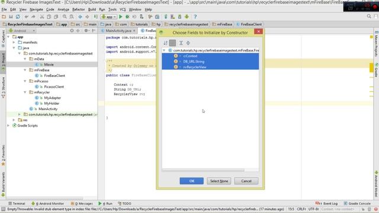Click the Attach debugger icon
This screenshot has width=379, height=213.
tap(142, 17)
